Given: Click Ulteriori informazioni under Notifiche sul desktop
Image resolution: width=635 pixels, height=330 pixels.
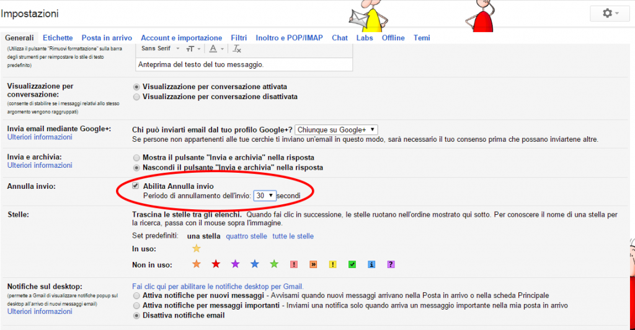Looking at the screenshot, I should pos(40,311).
